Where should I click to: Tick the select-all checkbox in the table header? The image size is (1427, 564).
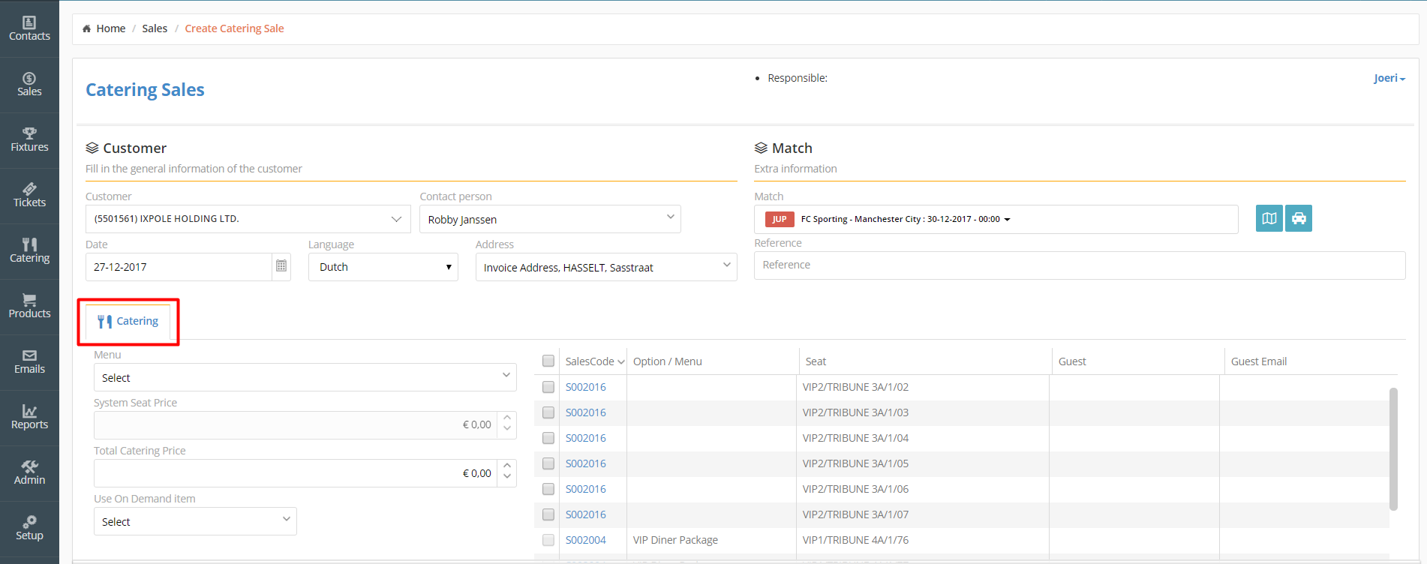[548, 361]
